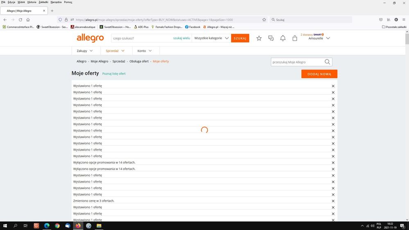The image size is (409, 230).
Task: Open the Zakładki menu
Action: (x=43, y=2)
